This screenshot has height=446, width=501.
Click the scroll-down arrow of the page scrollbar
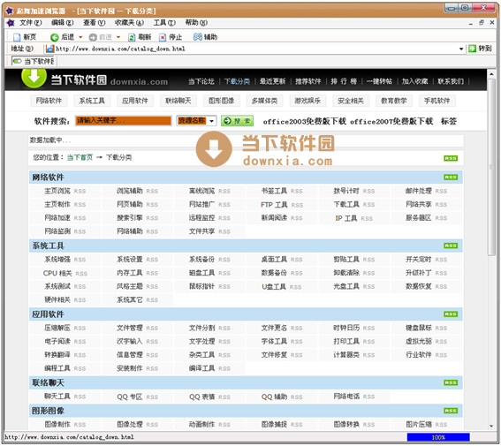pos(492,427)
